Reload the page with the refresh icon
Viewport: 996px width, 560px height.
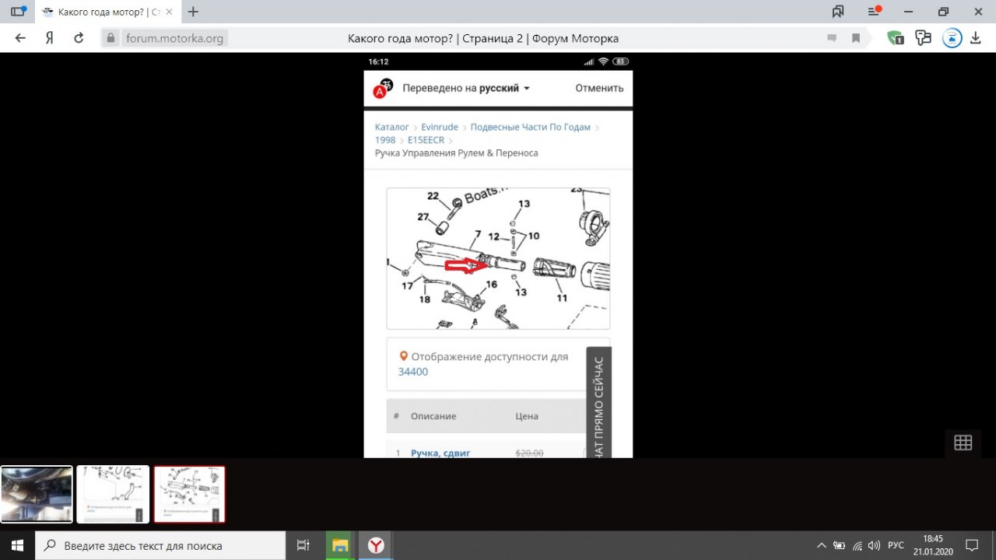coord(79,38)
